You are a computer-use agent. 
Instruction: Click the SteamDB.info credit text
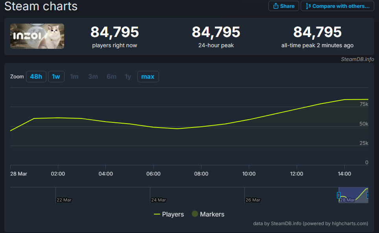(x=357, y=59)
